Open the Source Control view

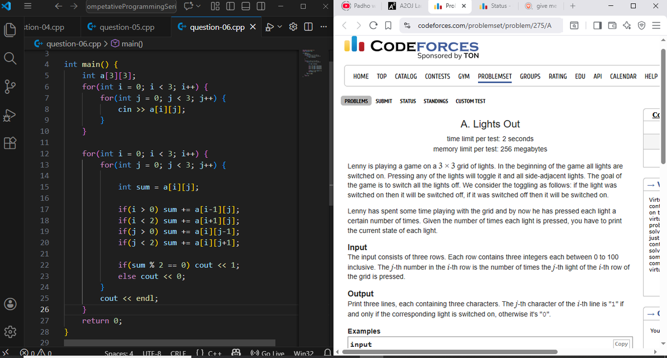[11, 87]
